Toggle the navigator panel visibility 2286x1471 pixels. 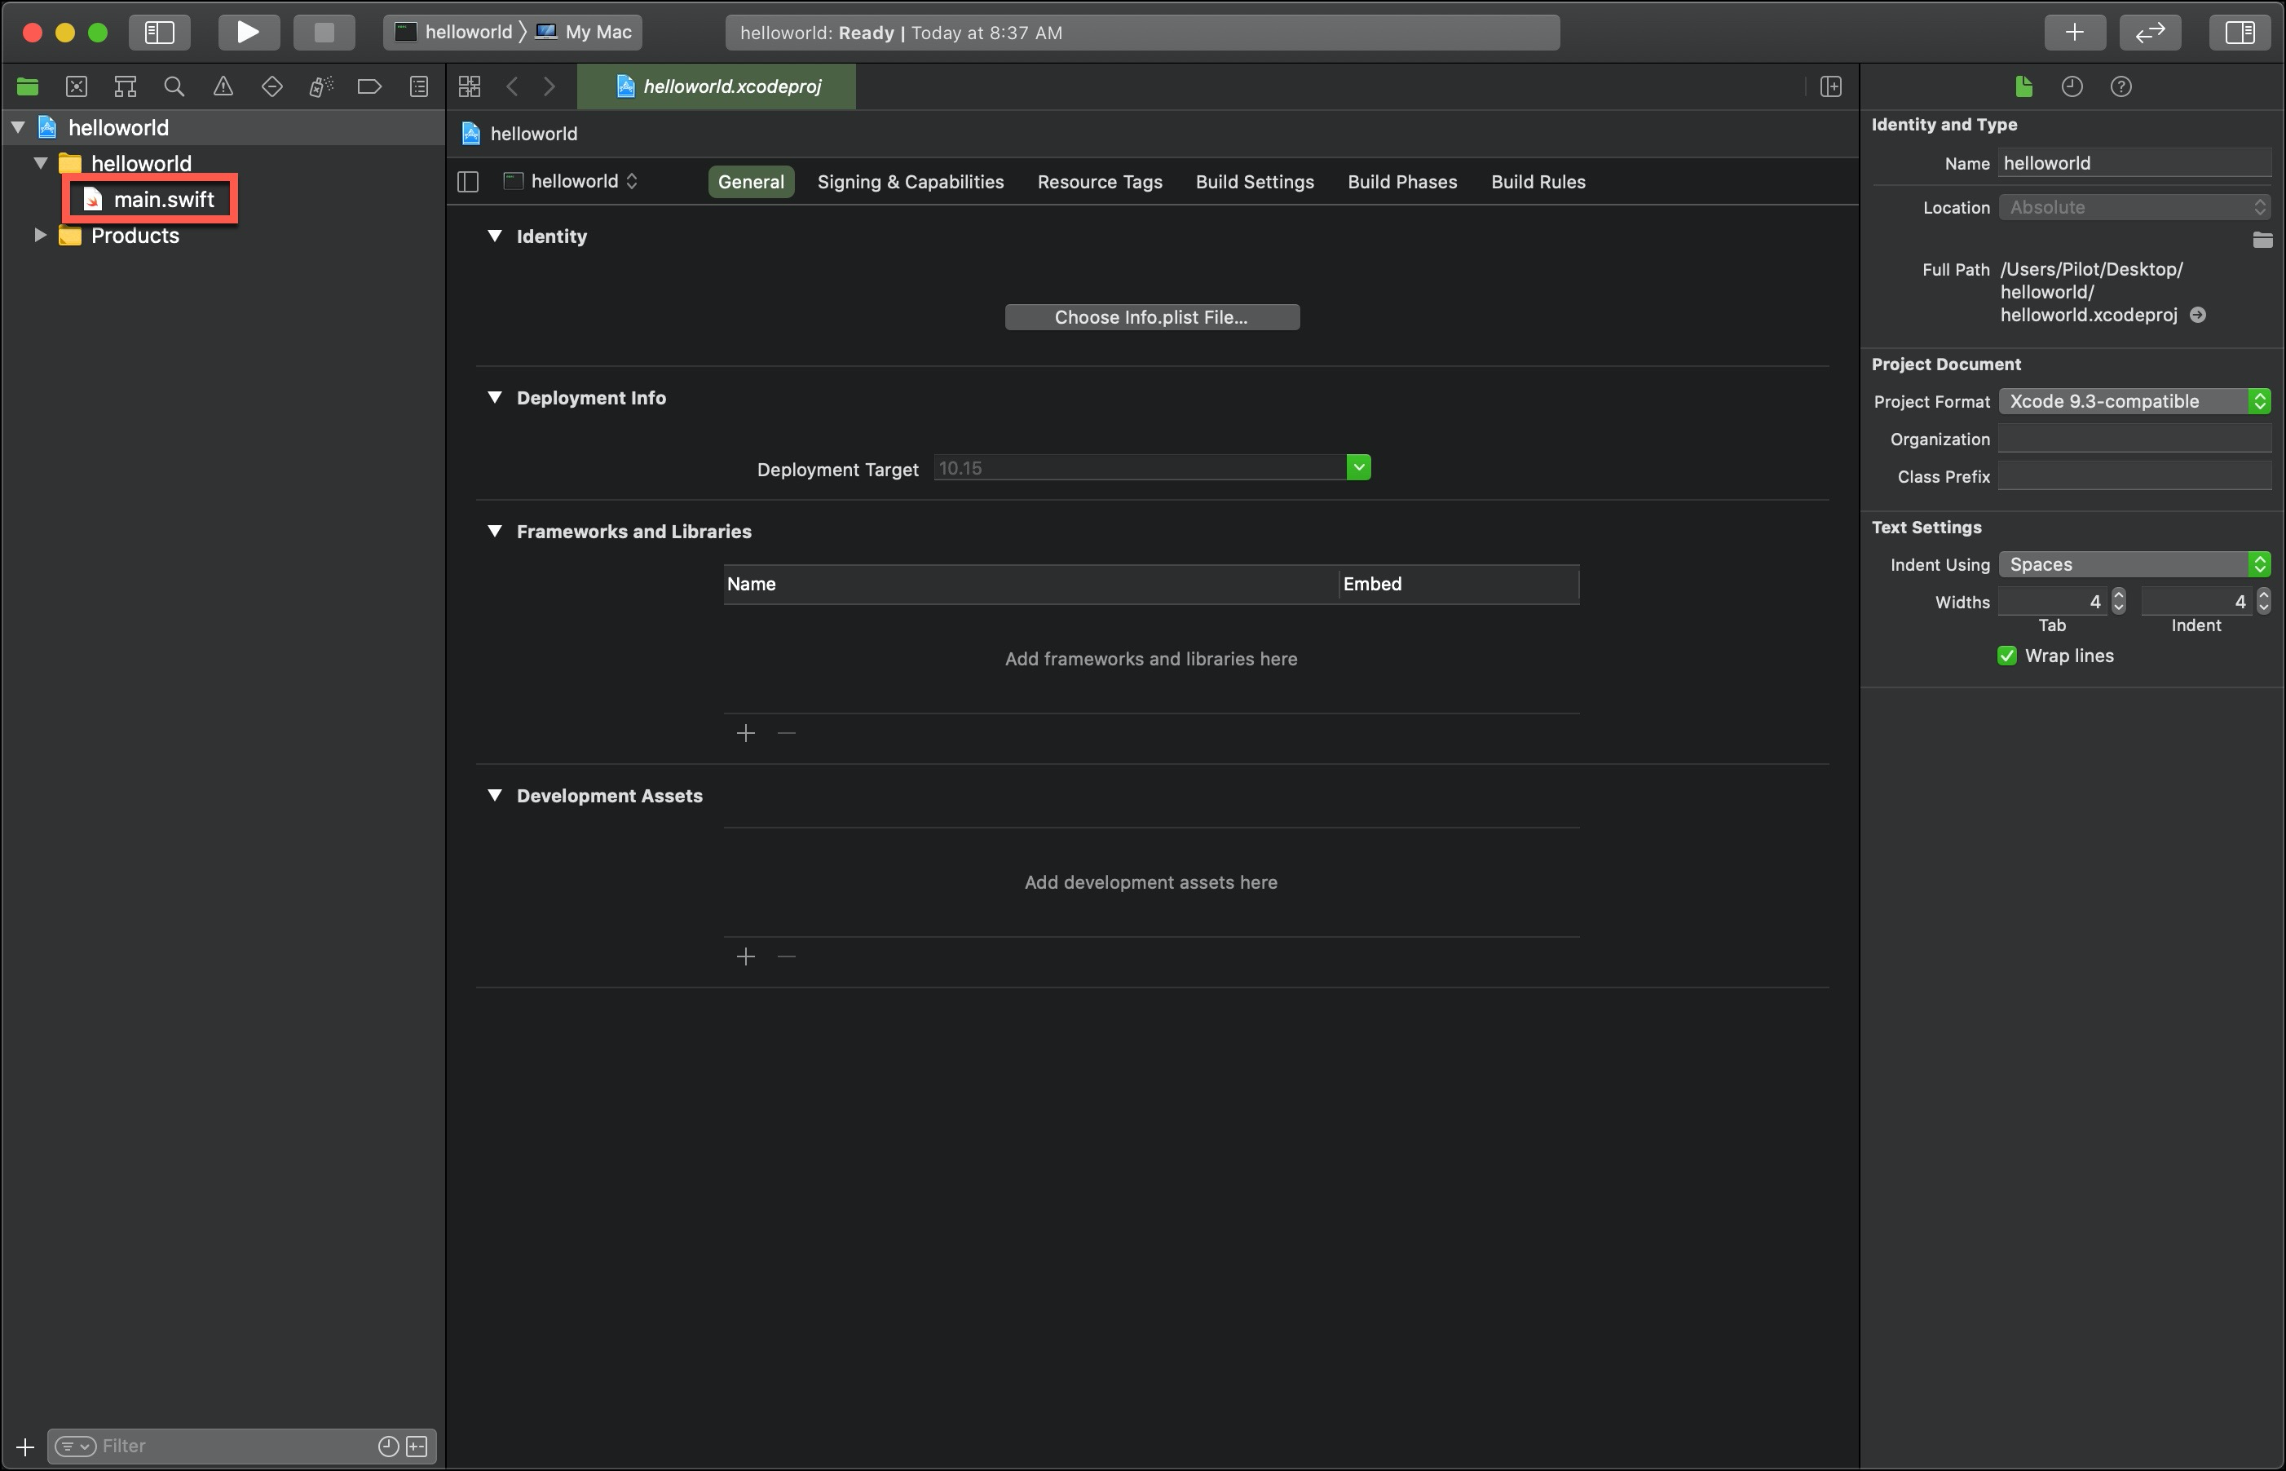(x=160, y=32)
